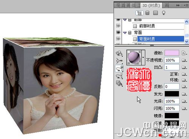This screenshot has width=189, height=139.
Task: Toggle visibility eye for 背面材质
Action: click(118, 39)
